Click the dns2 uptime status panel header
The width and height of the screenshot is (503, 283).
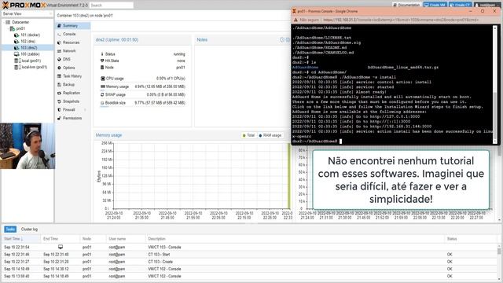pos(142,40)
